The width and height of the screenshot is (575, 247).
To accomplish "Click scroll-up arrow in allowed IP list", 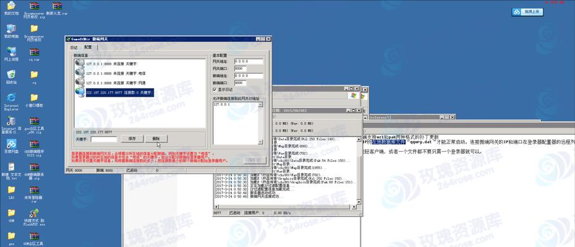I will (260, 105).
